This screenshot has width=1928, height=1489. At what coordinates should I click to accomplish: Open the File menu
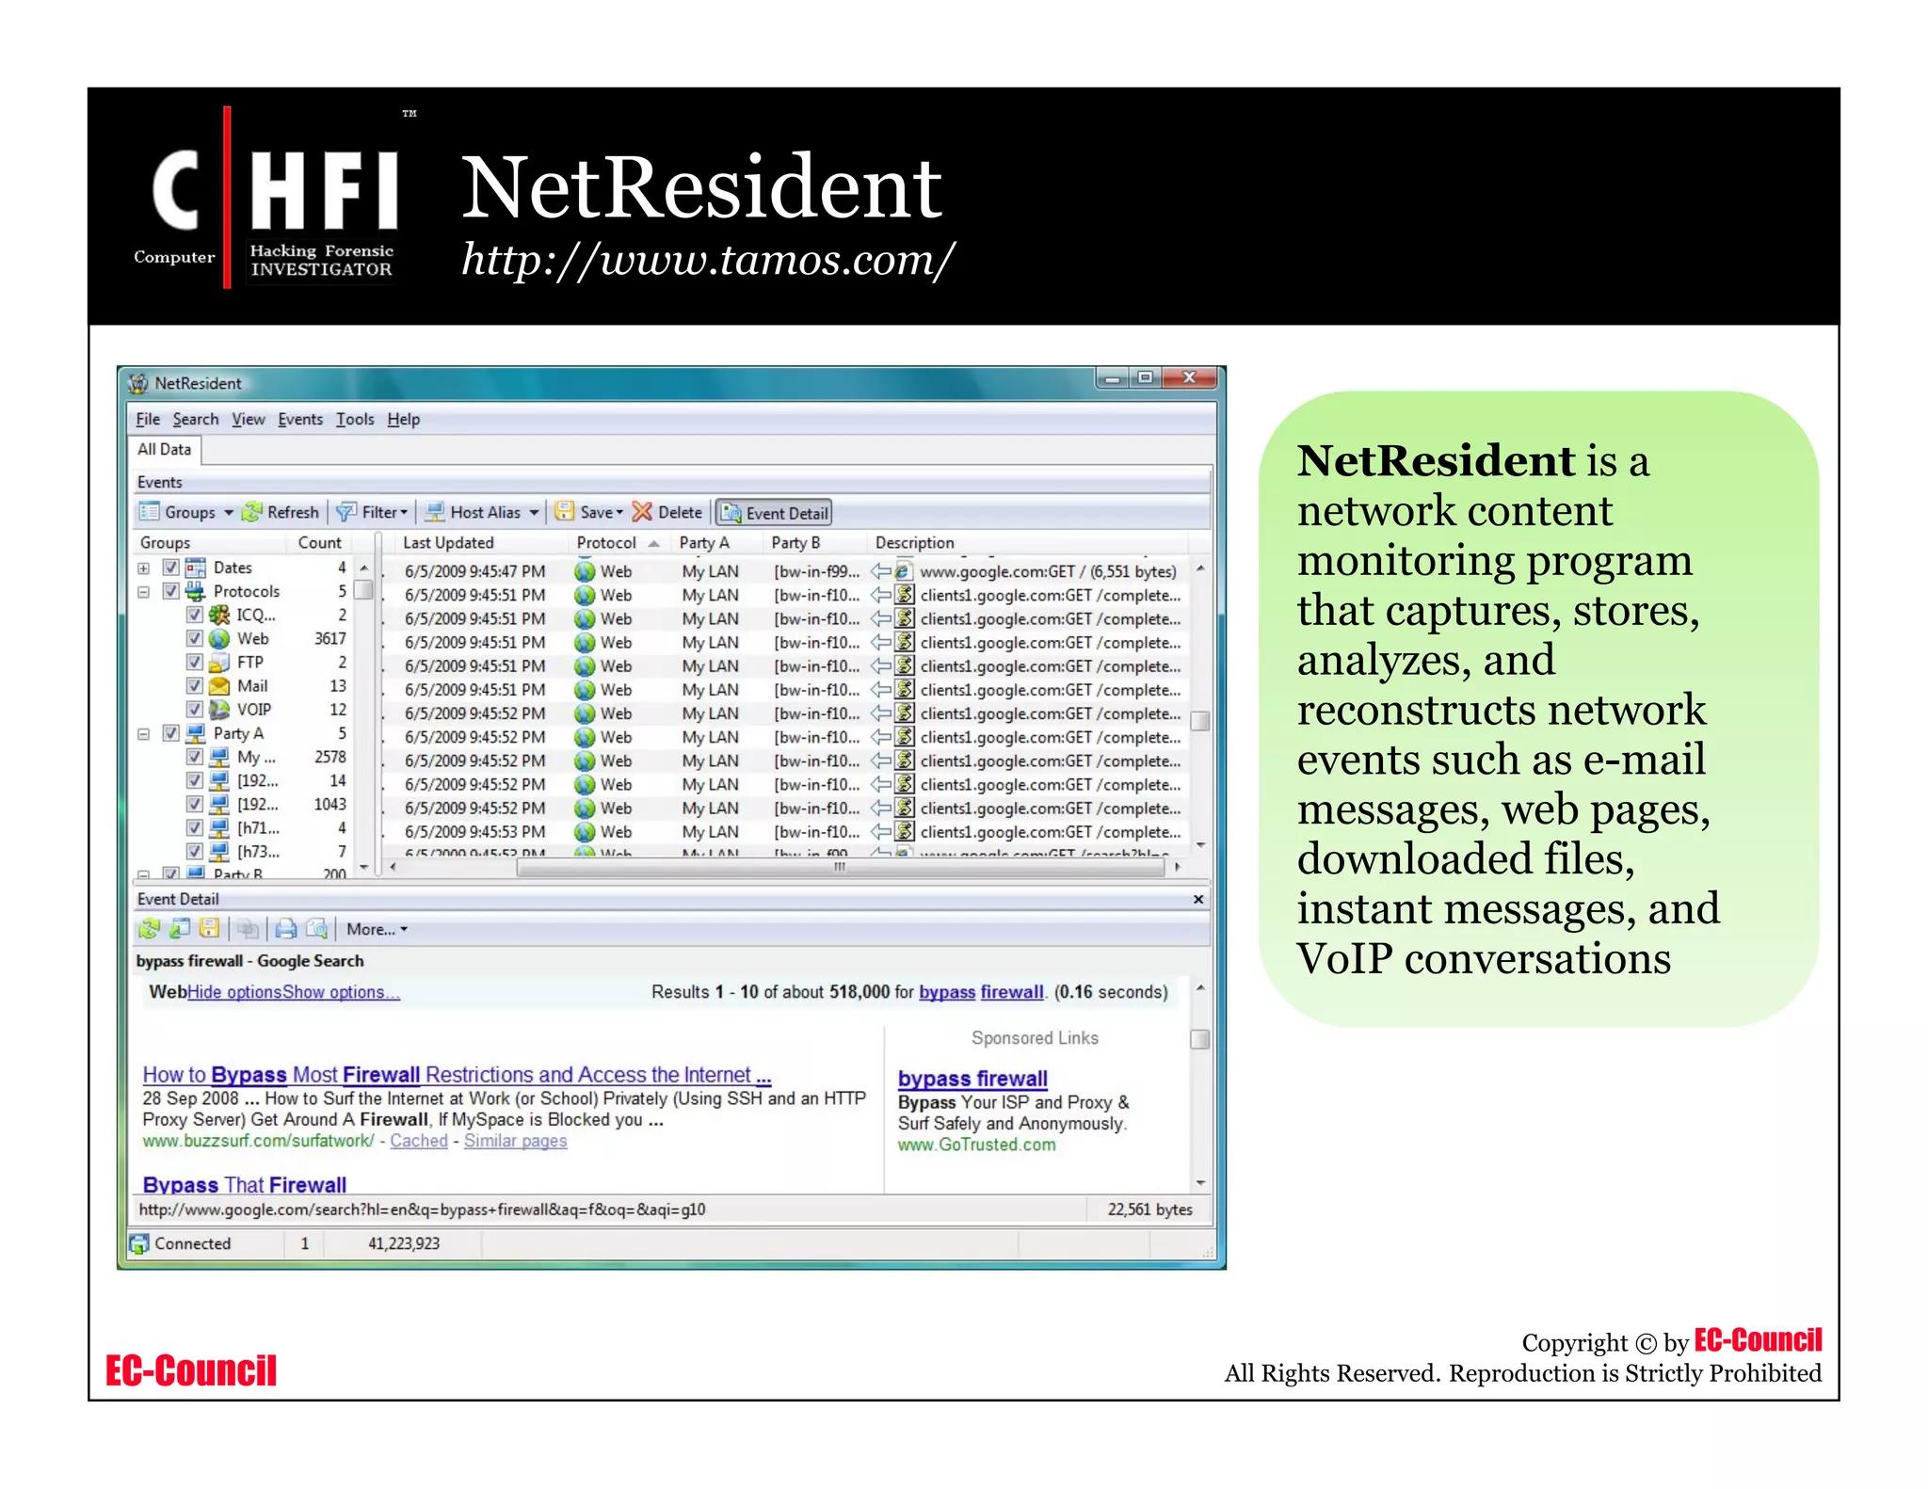pos(148,420)
